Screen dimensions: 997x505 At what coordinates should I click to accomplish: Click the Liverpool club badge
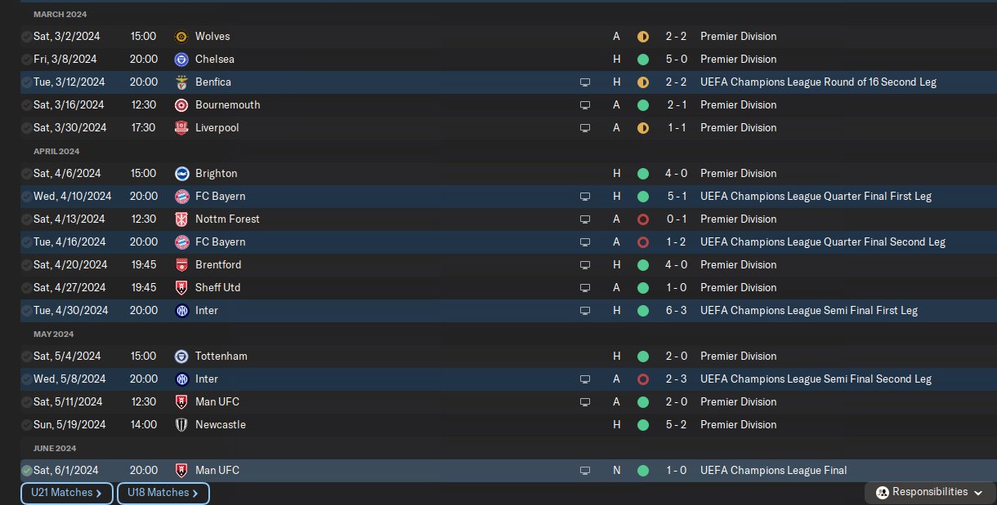(181, 128)
